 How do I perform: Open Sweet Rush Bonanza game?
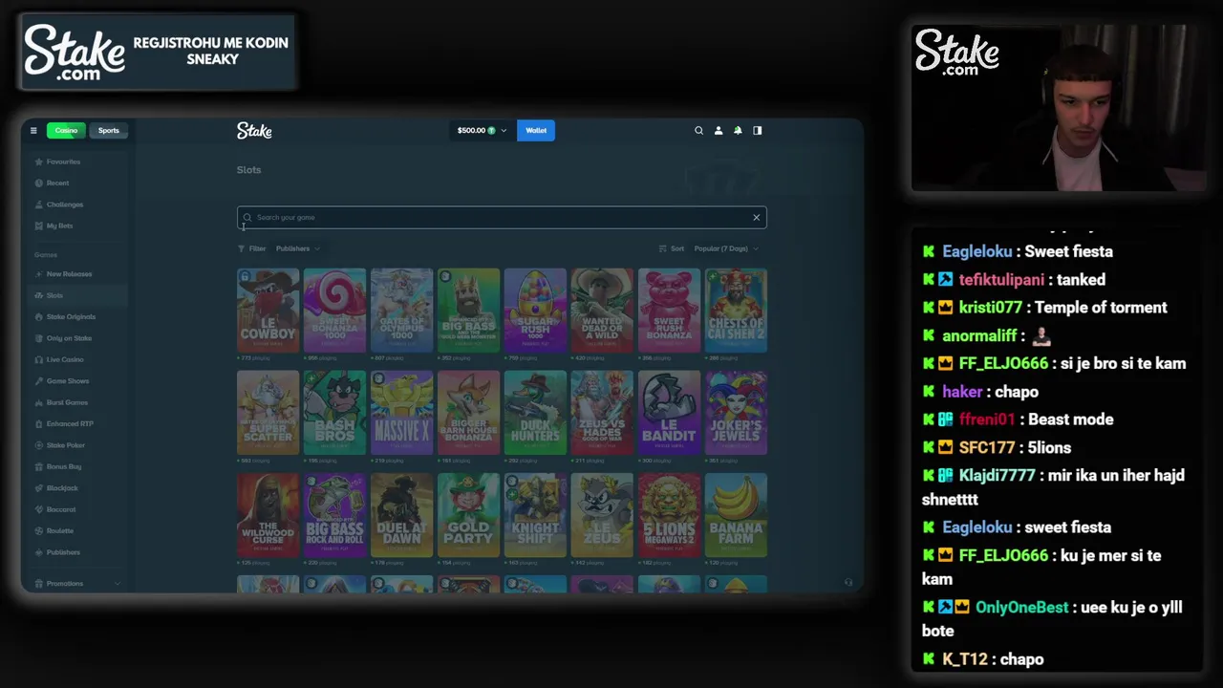[669, 311]
